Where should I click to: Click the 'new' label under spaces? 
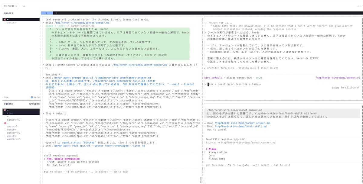pos(6,97)
